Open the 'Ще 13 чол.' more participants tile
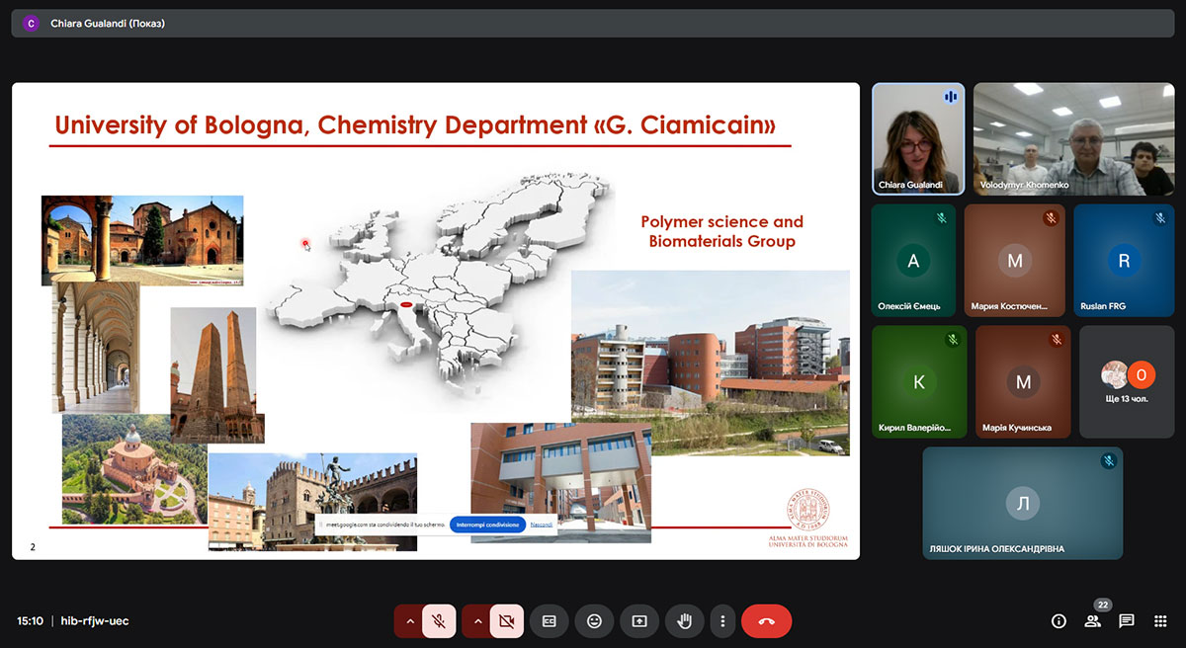The image size is (1186, 648). 1127,381
